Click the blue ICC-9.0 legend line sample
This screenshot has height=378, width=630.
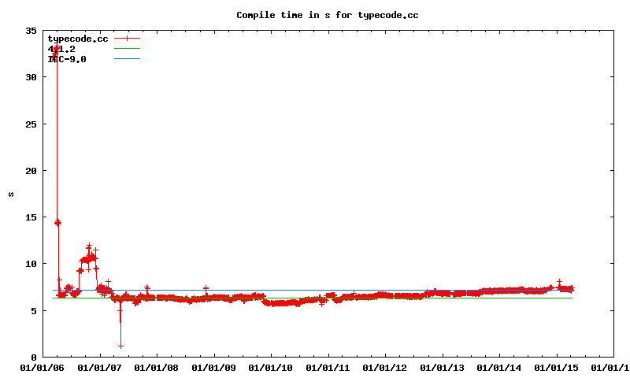127,59
